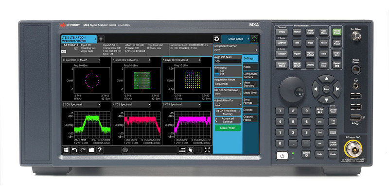
Task: Tap the on-screen redo arrow icon
Action: 83,150
